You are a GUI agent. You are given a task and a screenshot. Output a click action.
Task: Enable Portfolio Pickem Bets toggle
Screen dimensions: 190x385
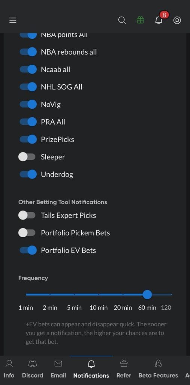pyautogui.click(x=27, y=233)
